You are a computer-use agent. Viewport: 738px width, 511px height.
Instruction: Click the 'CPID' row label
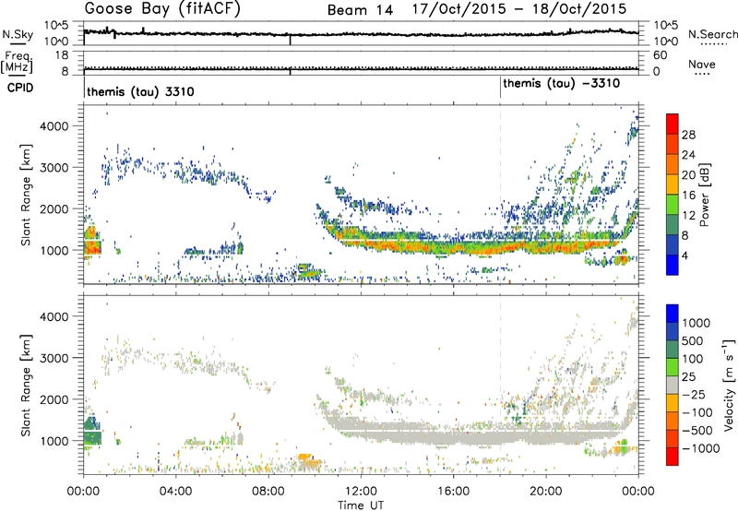(20, 88)
